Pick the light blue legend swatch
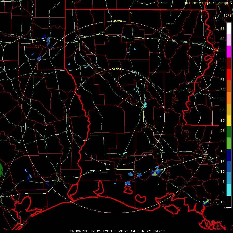The height and width of the screenshot is (233, 233). (229, 178)
